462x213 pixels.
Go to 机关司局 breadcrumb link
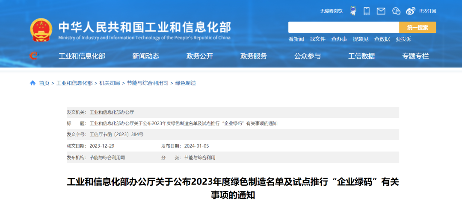tap(110, 83)
